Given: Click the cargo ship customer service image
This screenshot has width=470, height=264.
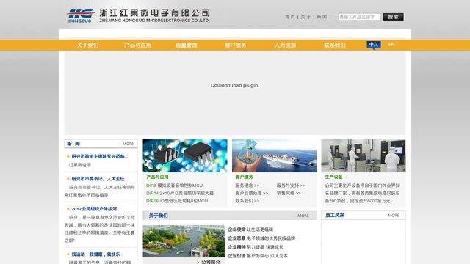Looking at the screenshot, I should pos(274,155).
